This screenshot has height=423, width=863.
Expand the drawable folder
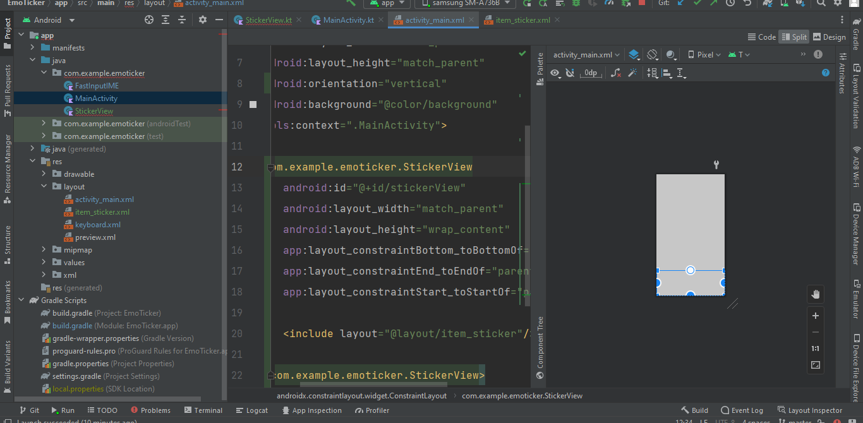coord(44,174)
